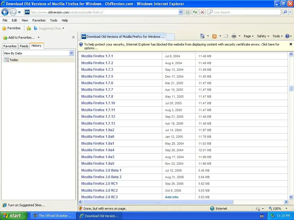Open Mozilla Firefox 2.0 RC2 link
The image size is (294, 220).
[x=99, y=190]
